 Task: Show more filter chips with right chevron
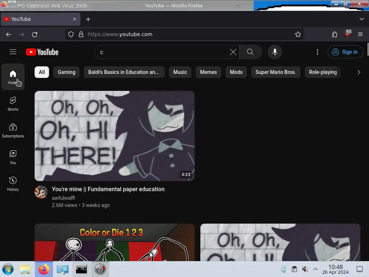(359, 72)
